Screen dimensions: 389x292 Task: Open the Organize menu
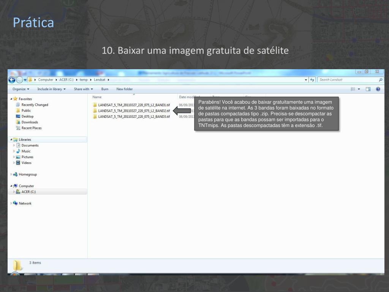coord(21,89)
